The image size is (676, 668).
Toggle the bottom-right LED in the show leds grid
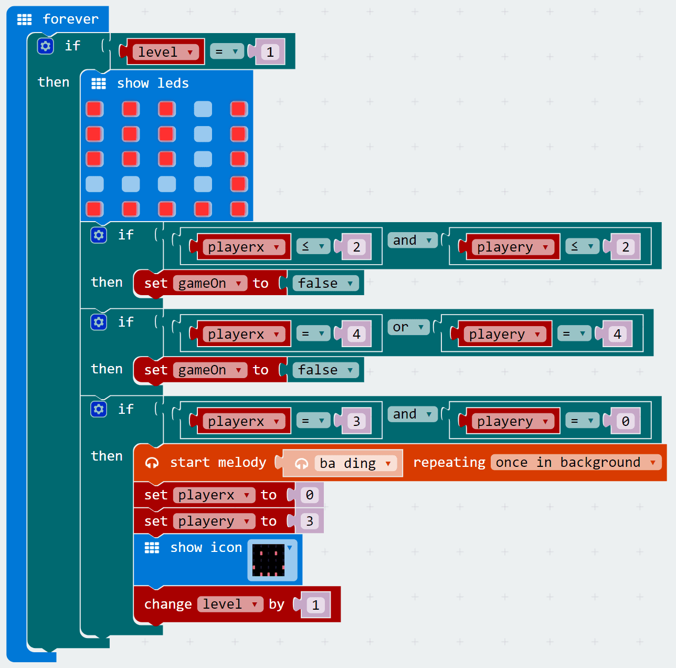239,209
